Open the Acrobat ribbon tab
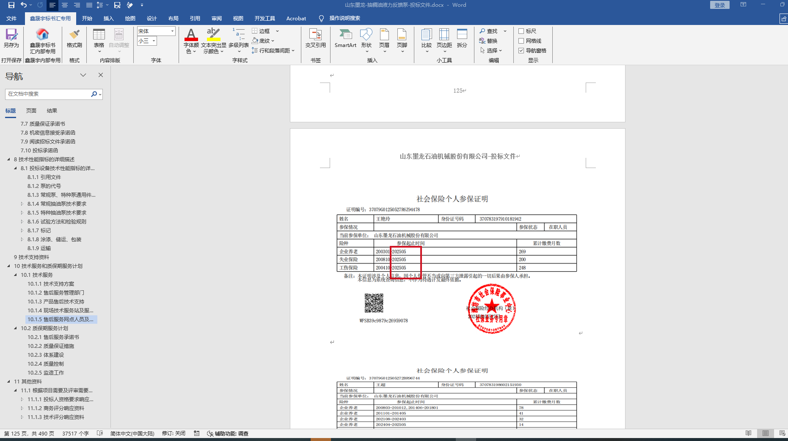Screen dimensions: 788x441 coord(296,18)
